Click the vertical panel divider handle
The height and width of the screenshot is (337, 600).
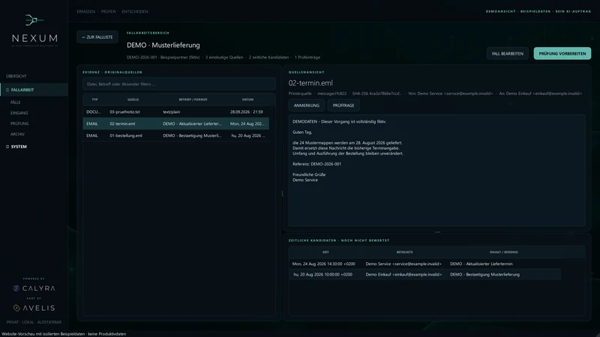(283, 194)
